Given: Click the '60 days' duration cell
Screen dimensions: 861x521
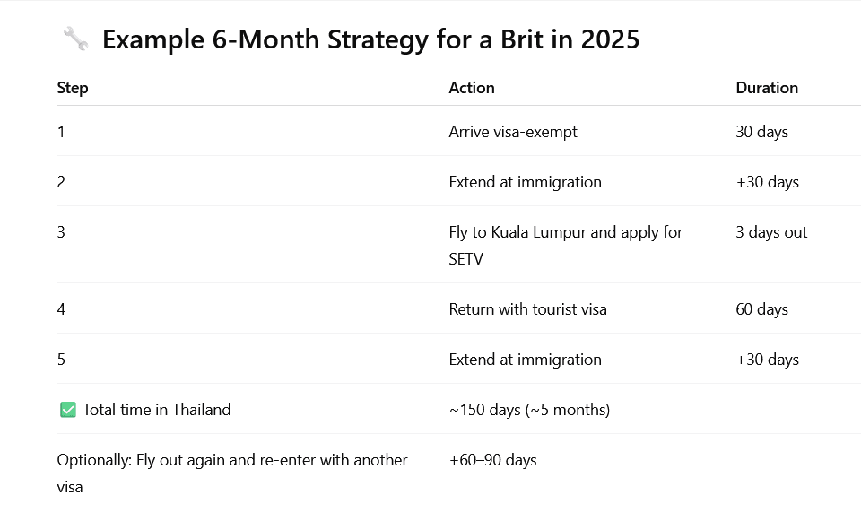Looking at the screenshot, I should click(761, 309).
